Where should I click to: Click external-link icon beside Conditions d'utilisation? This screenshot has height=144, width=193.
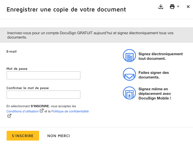(x=42, y=111)
